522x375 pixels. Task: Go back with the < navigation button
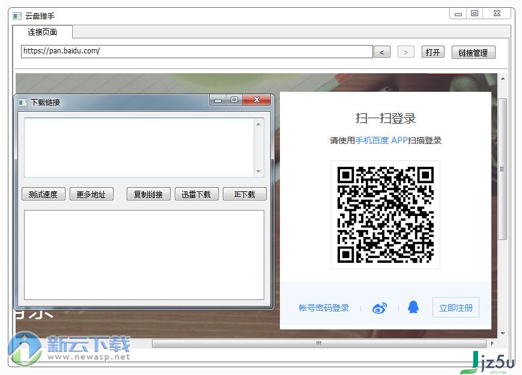tap(382, 52)
